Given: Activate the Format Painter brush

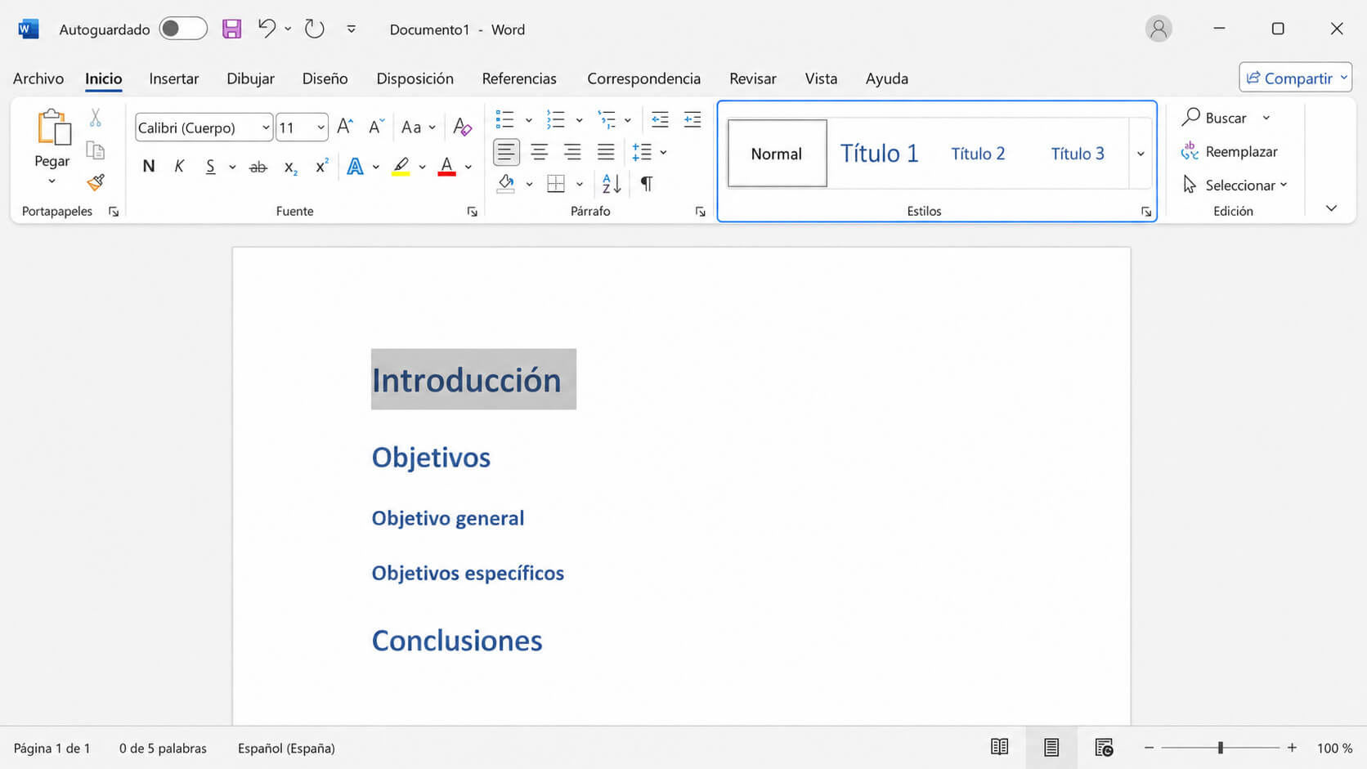Looking at the screenshot, I should point(96,181).
